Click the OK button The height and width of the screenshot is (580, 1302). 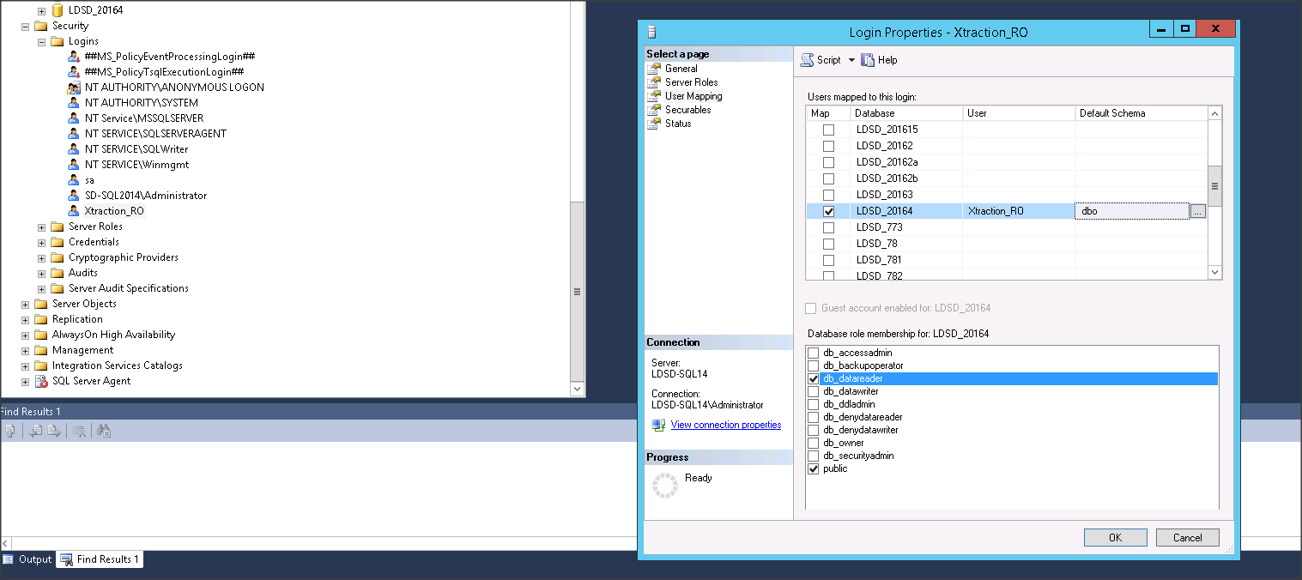click(1115, 537)
